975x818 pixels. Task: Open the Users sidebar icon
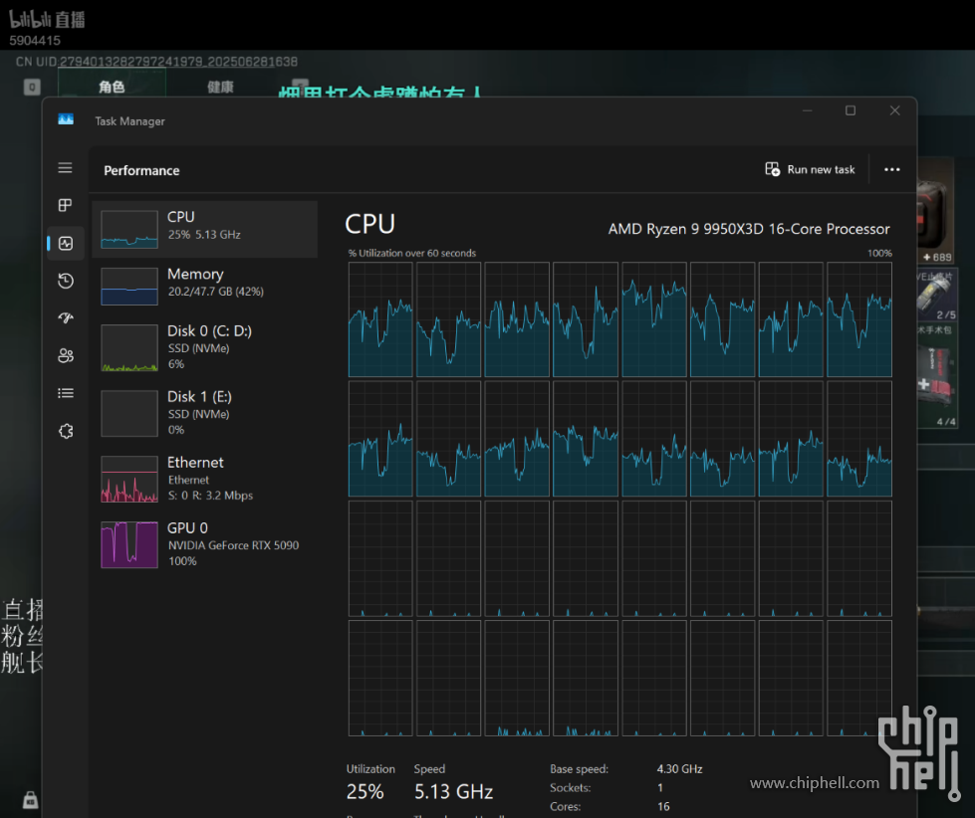[x=66, y=356]
